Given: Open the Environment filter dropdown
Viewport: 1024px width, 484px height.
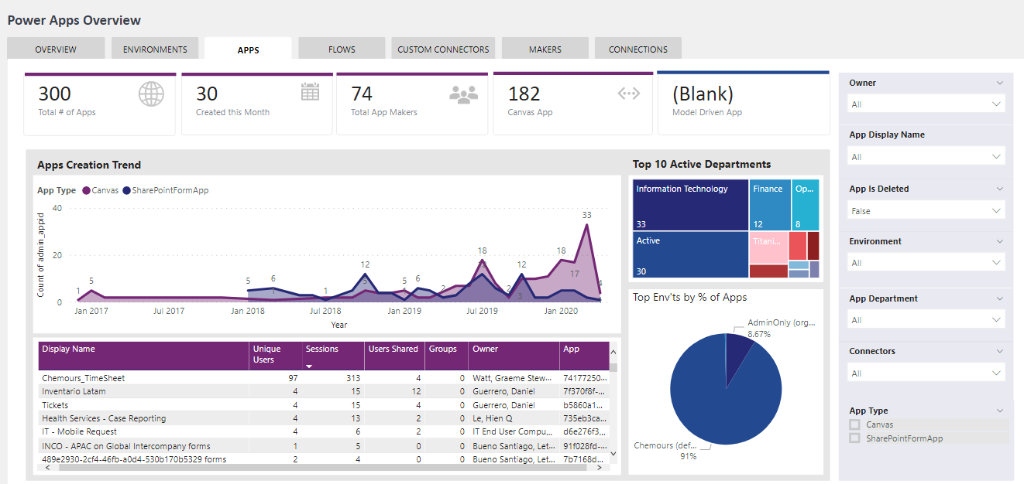Looking at the screenshot, I should [926, 264].
